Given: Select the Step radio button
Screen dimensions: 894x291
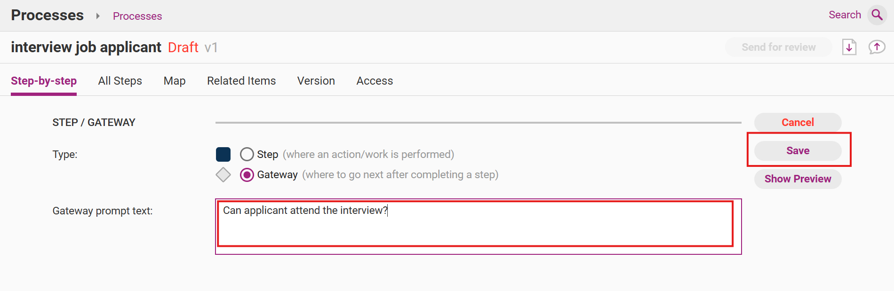Looking at the screenshot, I should 247,154.
